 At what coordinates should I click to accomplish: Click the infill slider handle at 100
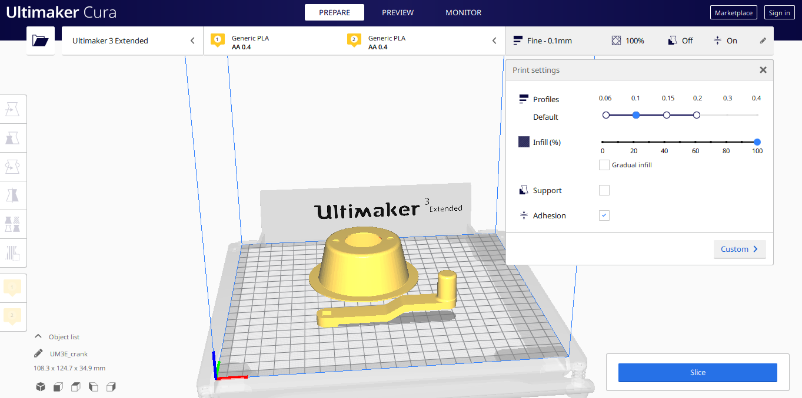[x=757, y=142]
